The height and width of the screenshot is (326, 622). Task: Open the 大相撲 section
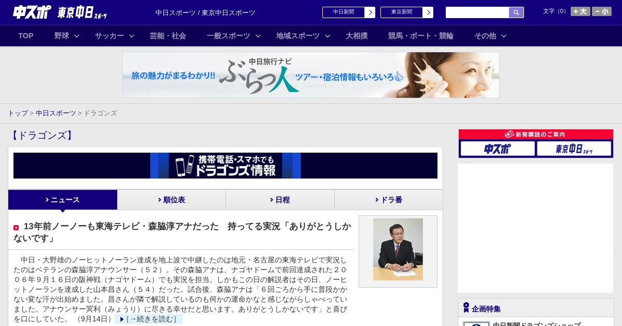357,36
